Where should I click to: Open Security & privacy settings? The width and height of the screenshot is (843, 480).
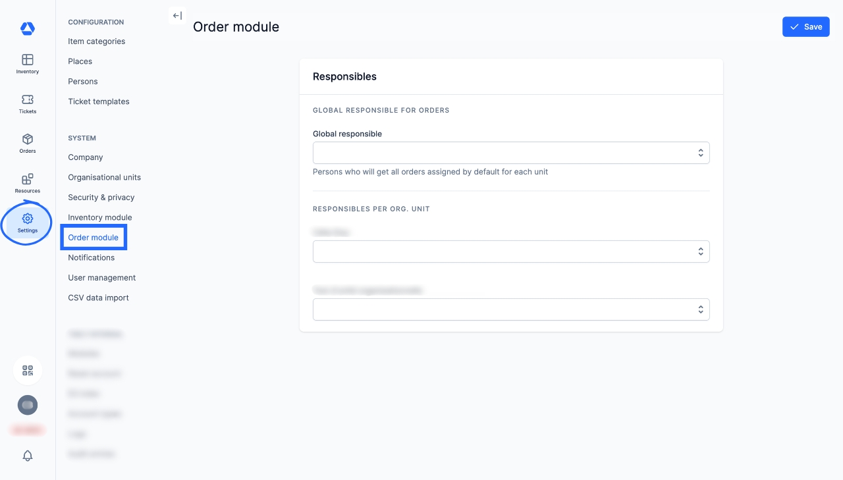coord(101,198)
